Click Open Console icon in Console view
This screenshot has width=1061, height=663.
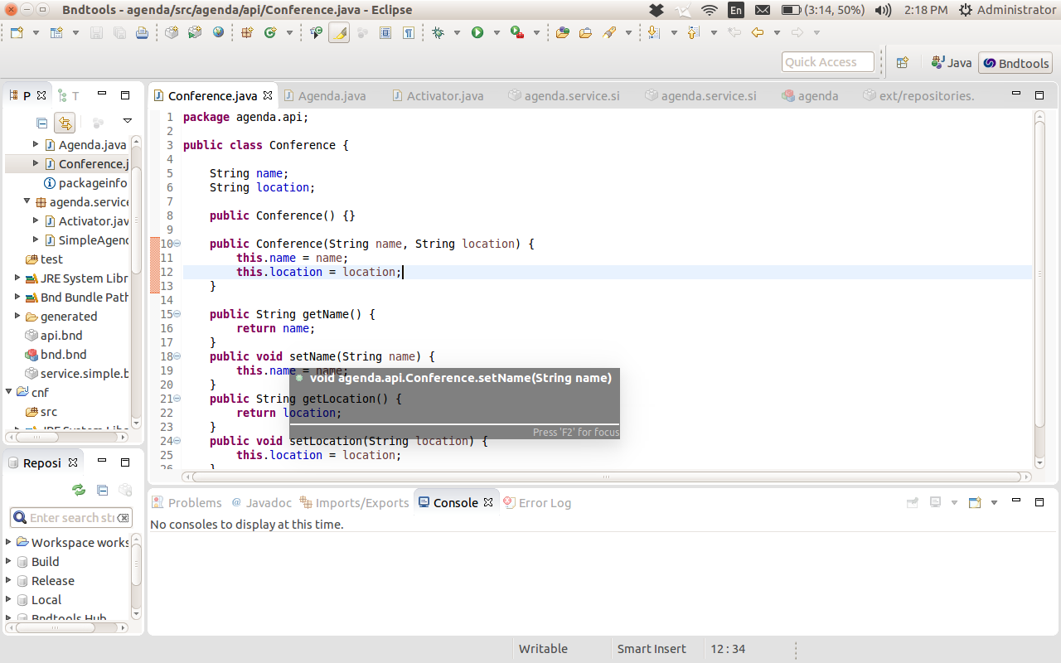pos(975,502)
